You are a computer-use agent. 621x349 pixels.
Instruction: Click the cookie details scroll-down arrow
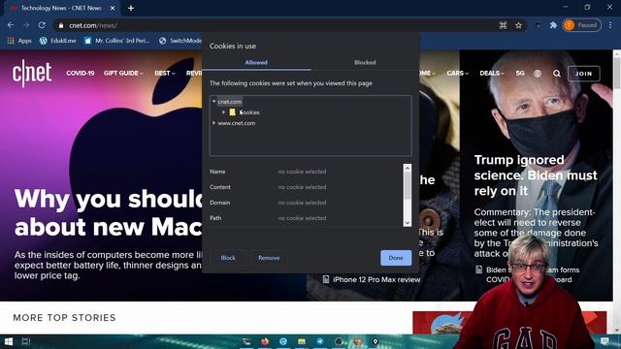coord(408,223)
